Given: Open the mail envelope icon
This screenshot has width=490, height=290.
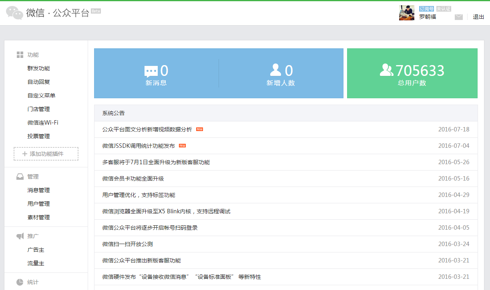Looking at the screenshot, I should coord(459,17).
